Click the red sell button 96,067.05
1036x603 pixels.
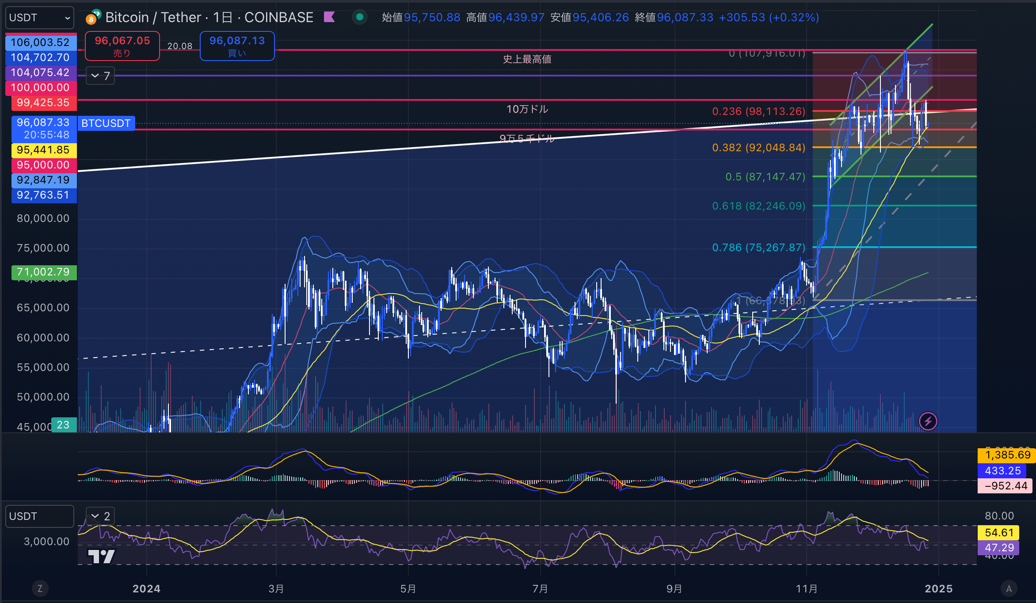[x=122, y=46]
